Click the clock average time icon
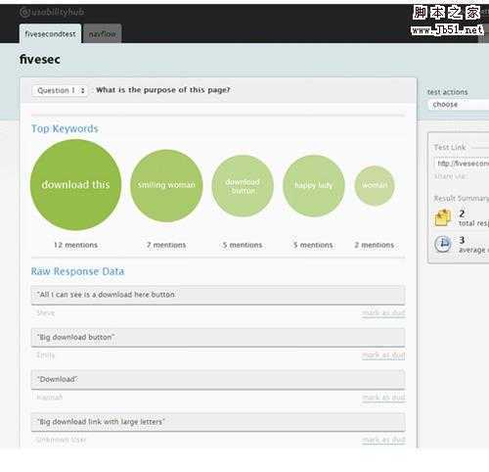Screen dimensions: 489x472 click(x=443, y=244)
